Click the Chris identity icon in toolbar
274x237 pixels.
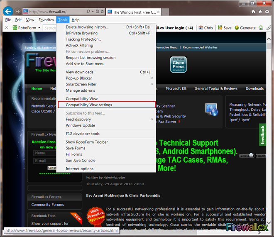pyautogui.click(x=201, y=27)
